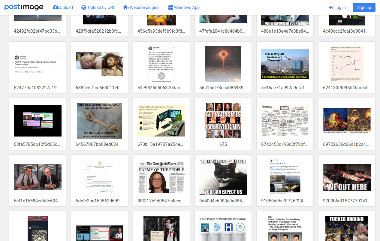Click the Log in arrow icon
Image resolution: width=380 pixels, height=241 pixels.
(x=331, y=7)
